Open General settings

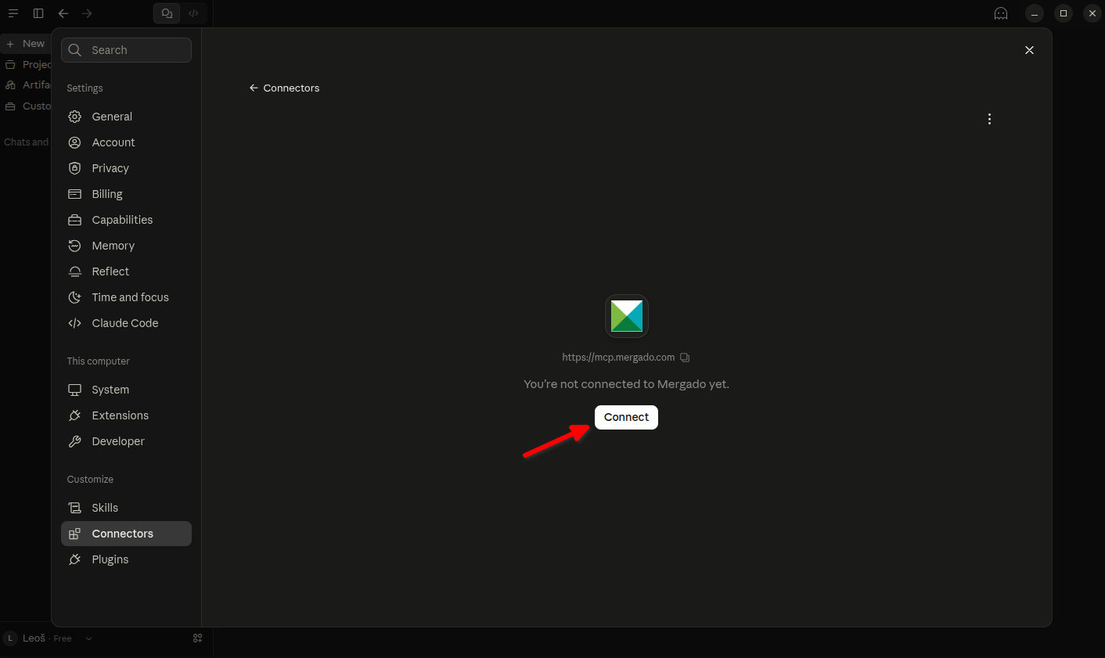point(126,117)
